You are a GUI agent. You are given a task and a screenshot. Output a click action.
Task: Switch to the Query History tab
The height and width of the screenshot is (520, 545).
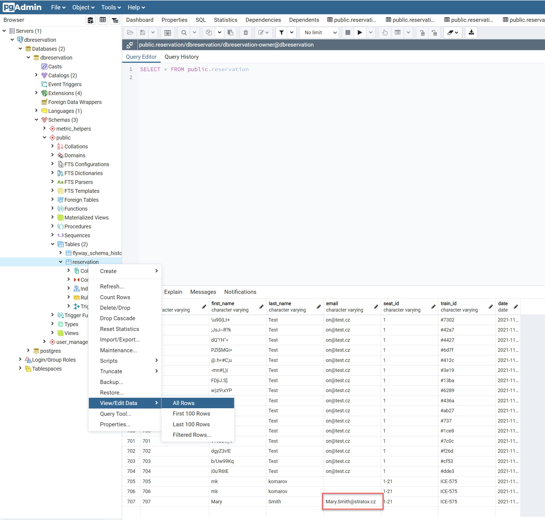coord(181,57)
